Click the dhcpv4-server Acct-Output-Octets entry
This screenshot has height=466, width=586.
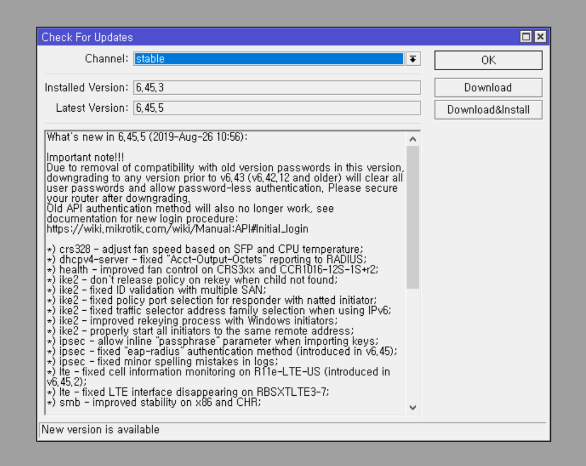coord(206,259)
